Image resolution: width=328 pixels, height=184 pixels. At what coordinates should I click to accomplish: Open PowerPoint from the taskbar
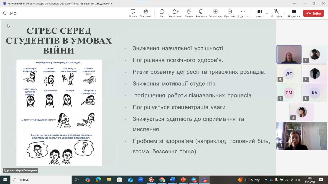tap(183, 180)
